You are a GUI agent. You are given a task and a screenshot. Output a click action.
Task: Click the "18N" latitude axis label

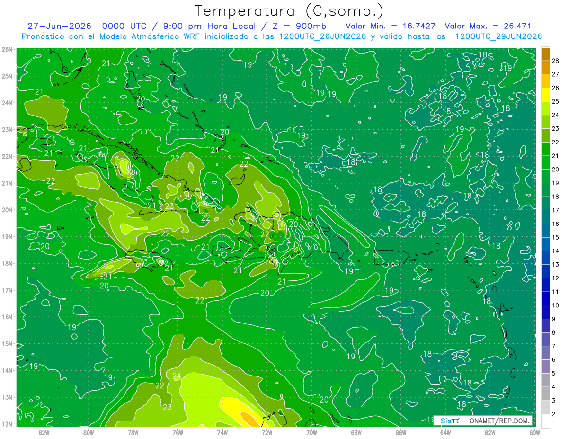[x=7, y=263]
